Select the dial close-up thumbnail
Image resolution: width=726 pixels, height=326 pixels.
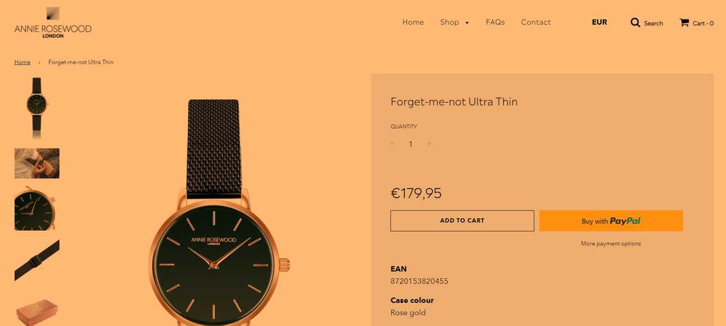point(36,209)
